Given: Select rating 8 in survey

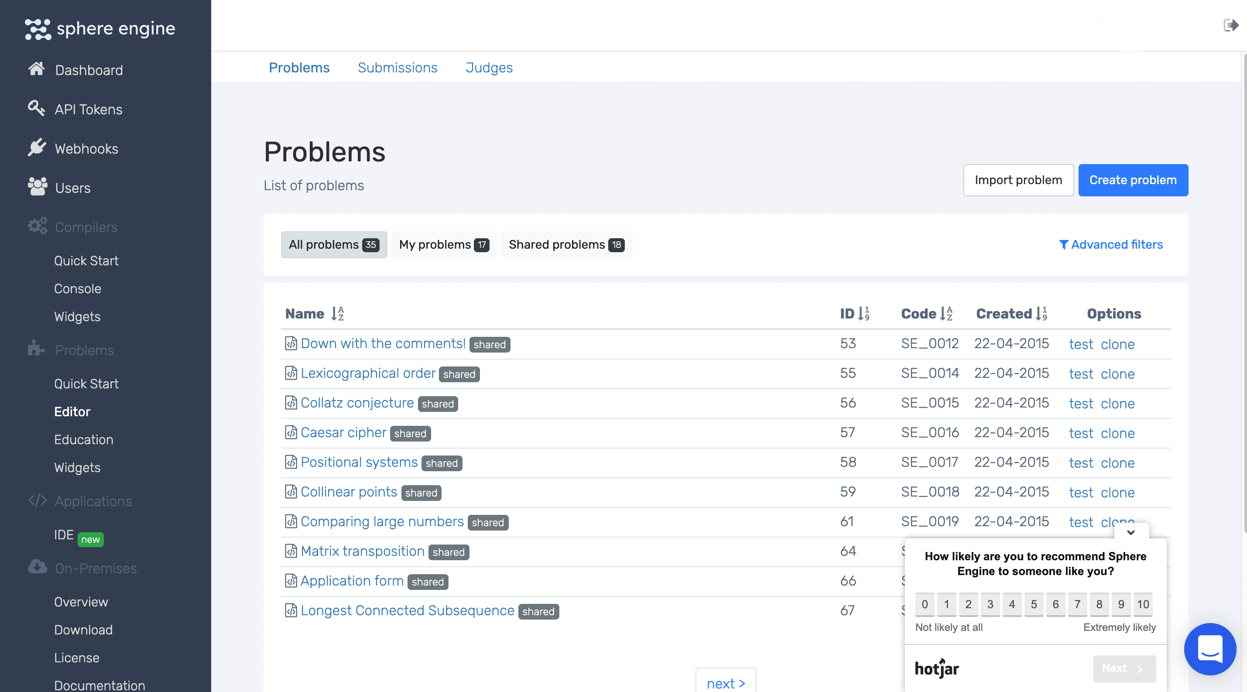Looking at the screenshot, I should tap(1099, 604).
